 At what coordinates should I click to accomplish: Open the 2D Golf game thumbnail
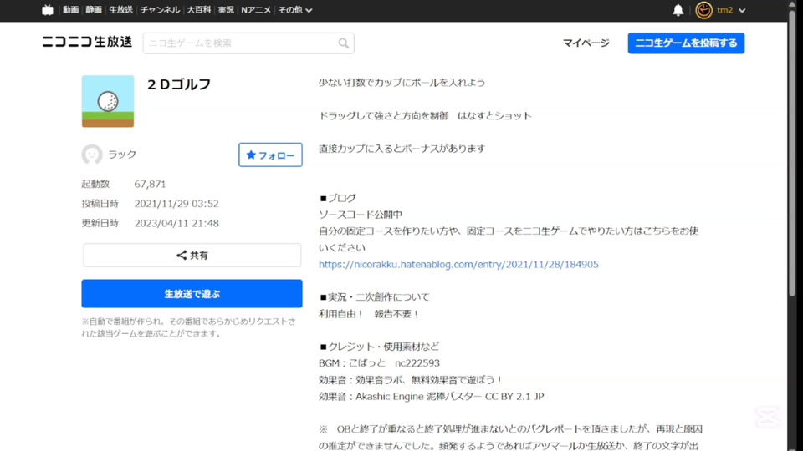pos(108,101)
